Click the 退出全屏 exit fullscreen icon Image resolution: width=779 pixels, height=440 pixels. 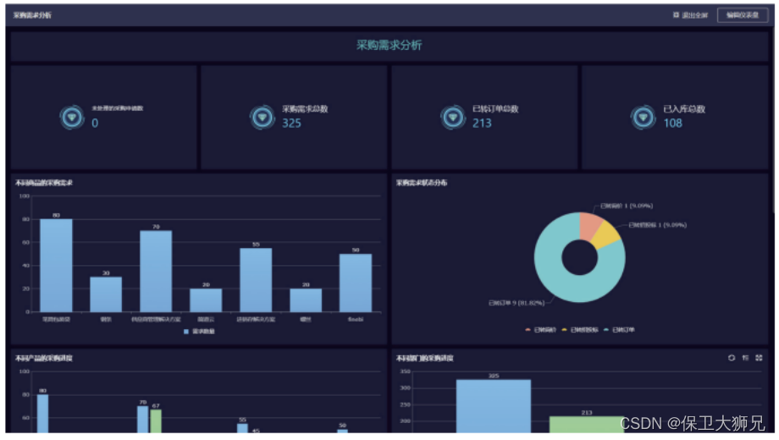[676, 15]
